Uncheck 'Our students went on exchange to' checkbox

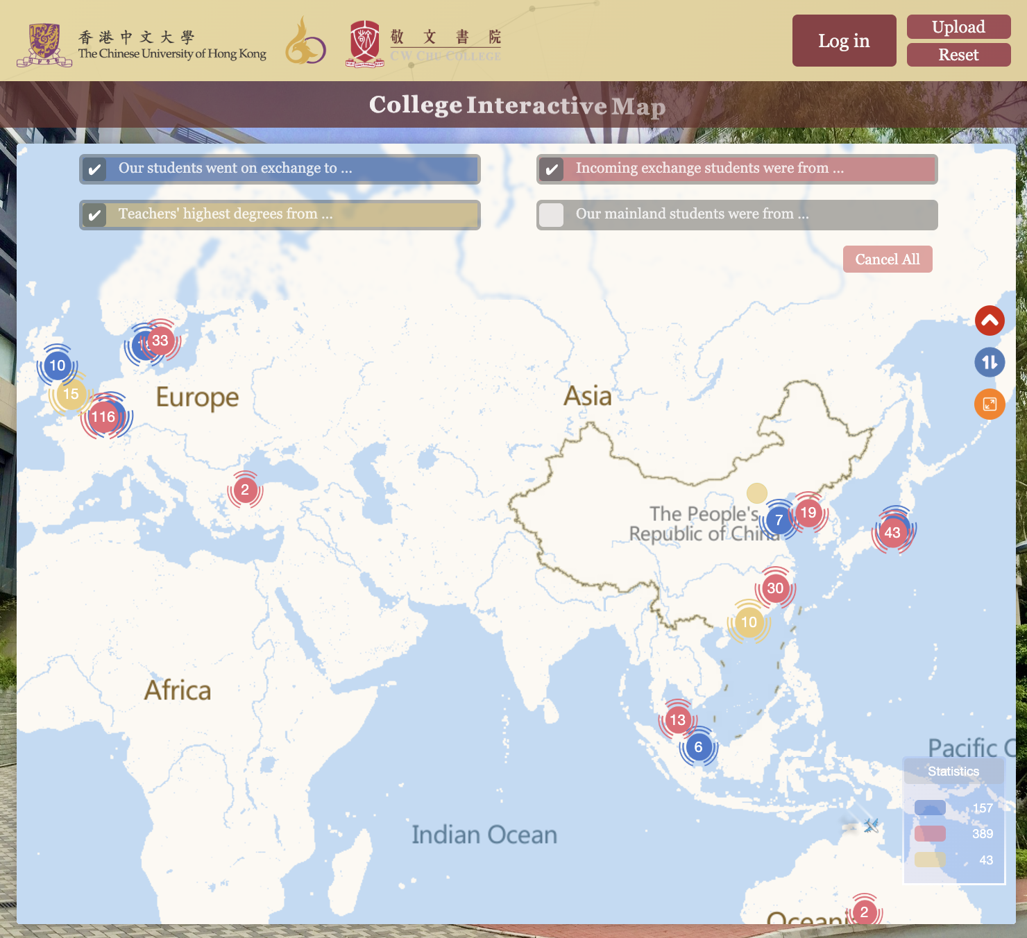[x=94, y=169]
